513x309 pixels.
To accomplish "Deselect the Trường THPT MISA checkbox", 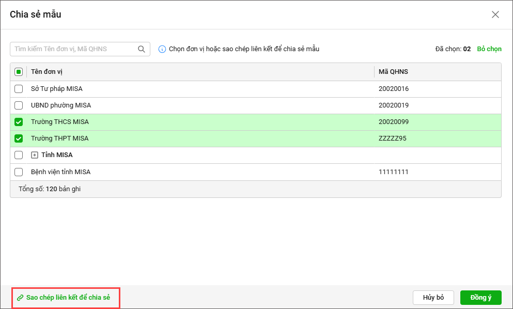I will pos(19,138).
